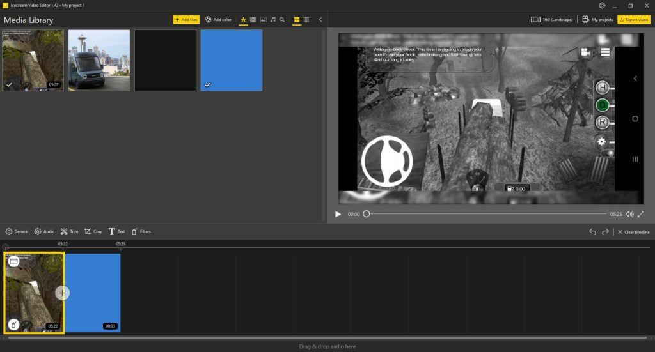This screenshot has height=352, width=655.
Task: Select the blue 00:03 clip on timeline
Action: click(x=93, y=293)
